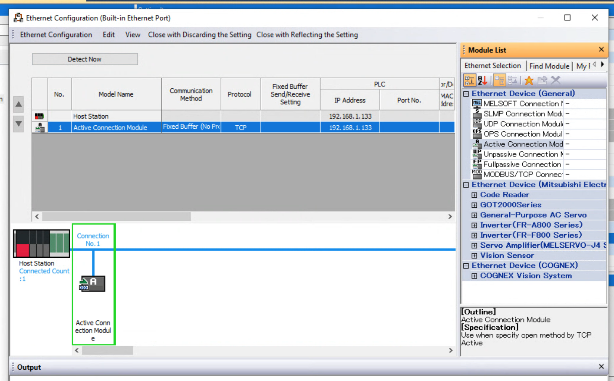Expand the General-Purpose AC Servo node
The width and height of the screenshot is (614, 381).
click(474, 215)
